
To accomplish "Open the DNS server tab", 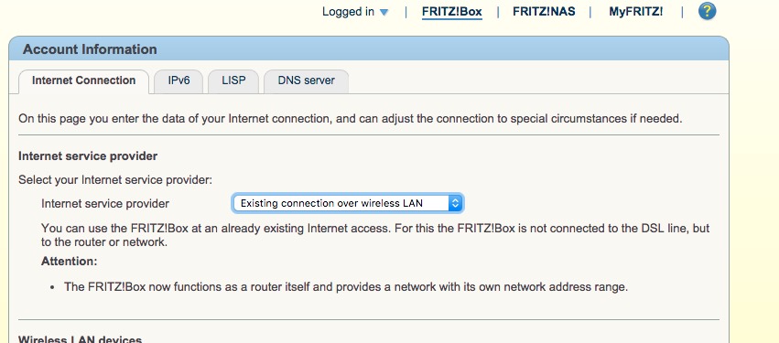I will pyautogui.click(x=306, y=80).
